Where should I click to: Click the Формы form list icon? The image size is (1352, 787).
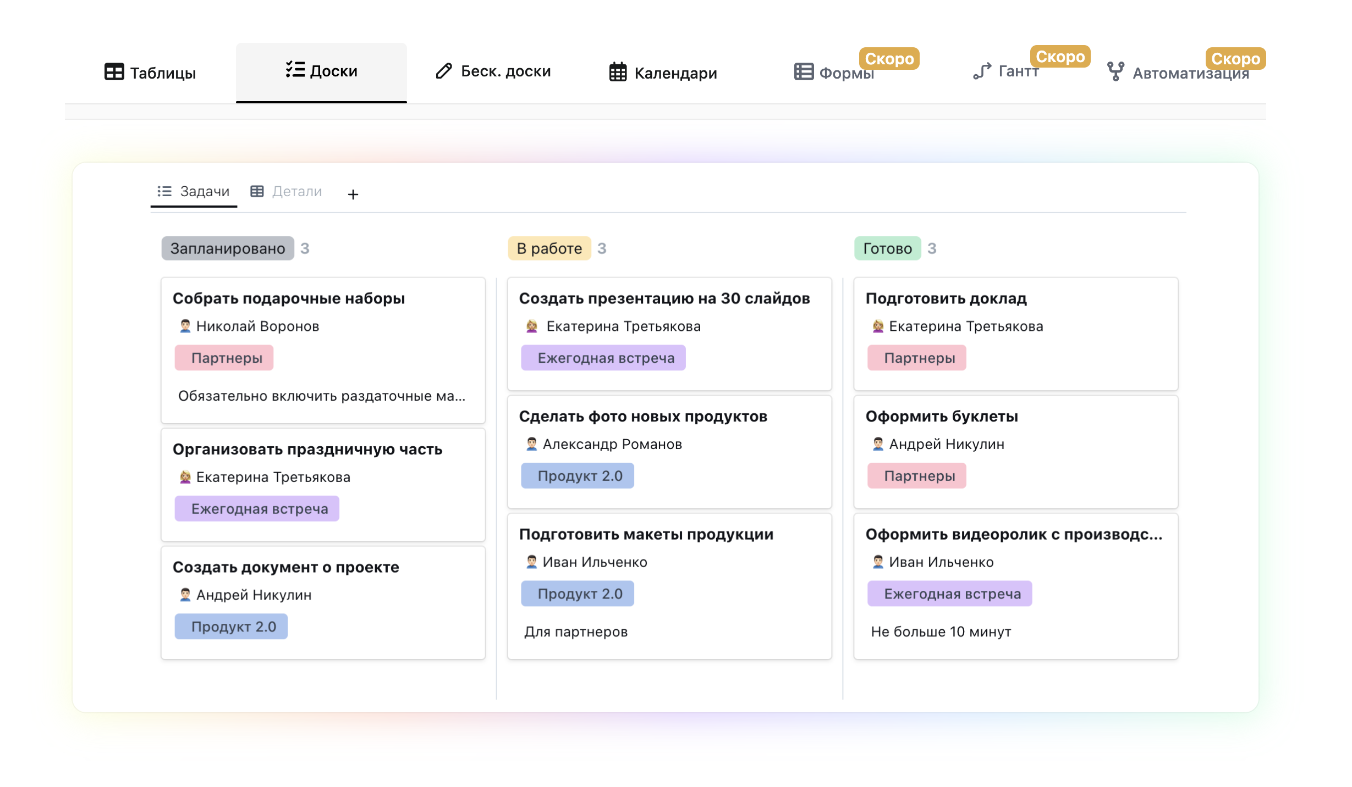[x=804, y=72]
